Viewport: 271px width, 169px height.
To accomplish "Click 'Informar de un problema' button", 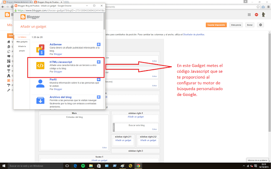I will (257, 160).
